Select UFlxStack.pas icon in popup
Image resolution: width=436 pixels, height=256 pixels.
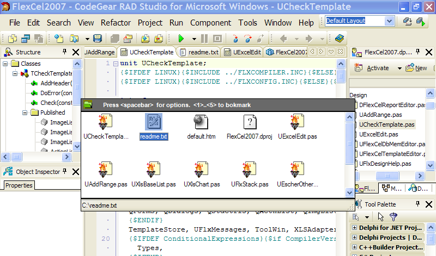[x=250, y=170]
